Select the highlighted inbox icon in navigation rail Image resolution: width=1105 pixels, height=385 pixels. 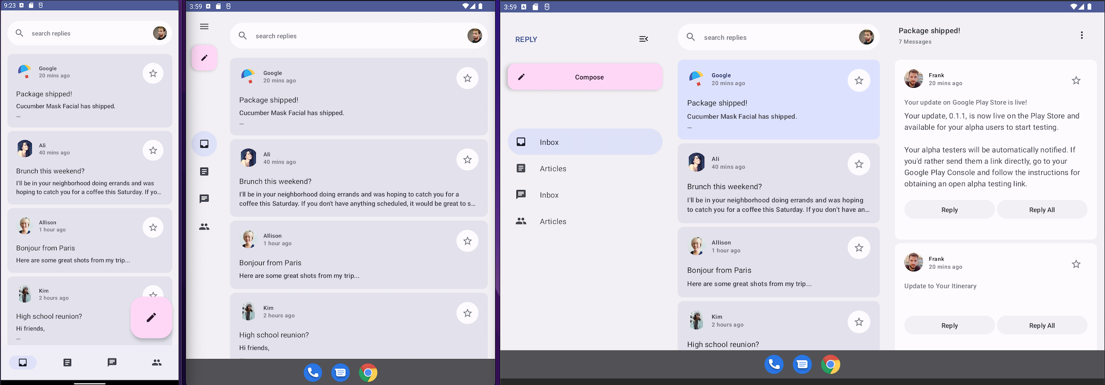(204, 144)
